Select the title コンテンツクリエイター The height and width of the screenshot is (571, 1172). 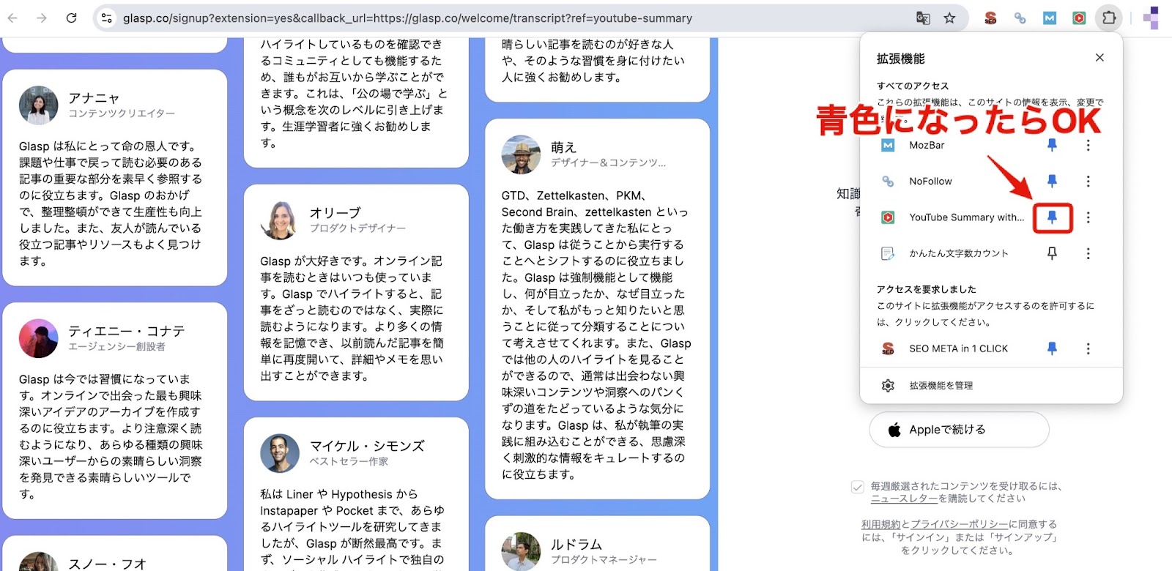pyautogui.click(x=122, y=113)
